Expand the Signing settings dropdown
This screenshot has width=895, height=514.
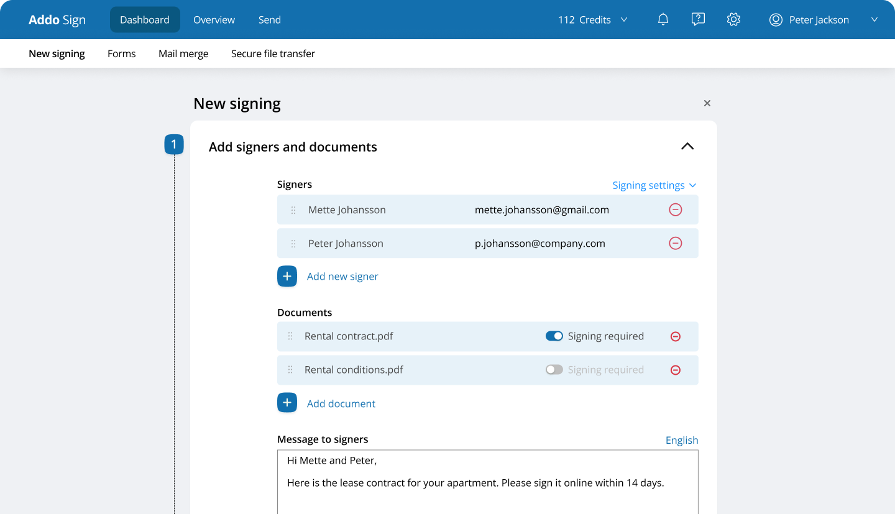point(654,185)
